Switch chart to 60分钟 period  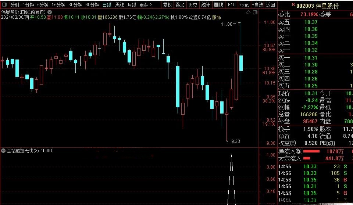coord(92,5)
